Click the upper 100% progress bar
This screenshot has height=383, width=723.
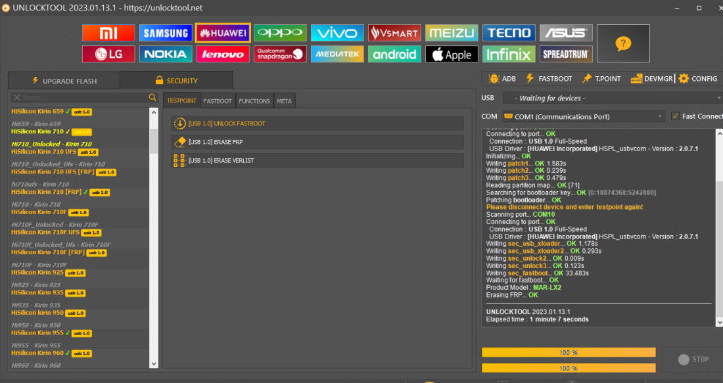569,352
